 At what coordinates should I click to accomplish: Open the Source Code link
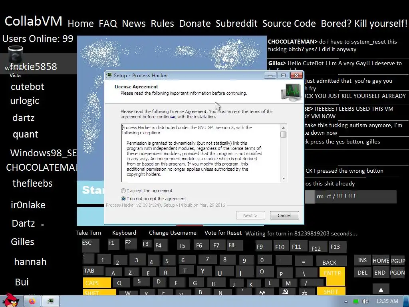tap(289, 24)
